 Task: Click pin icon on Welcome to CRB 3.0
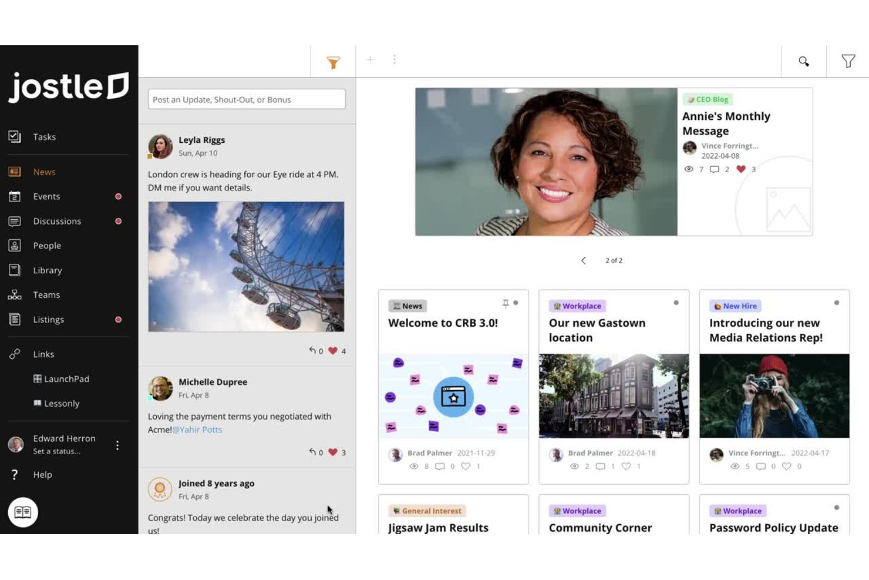pos(506,303)
